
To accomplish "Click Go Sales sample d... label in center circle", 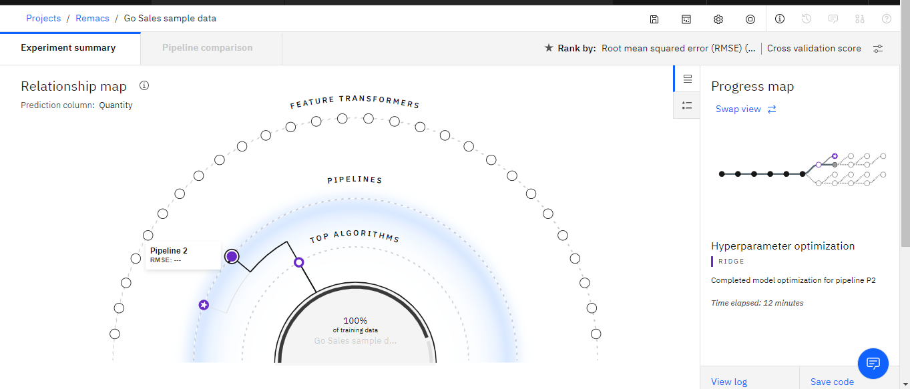I will click(x=355, y=340).
